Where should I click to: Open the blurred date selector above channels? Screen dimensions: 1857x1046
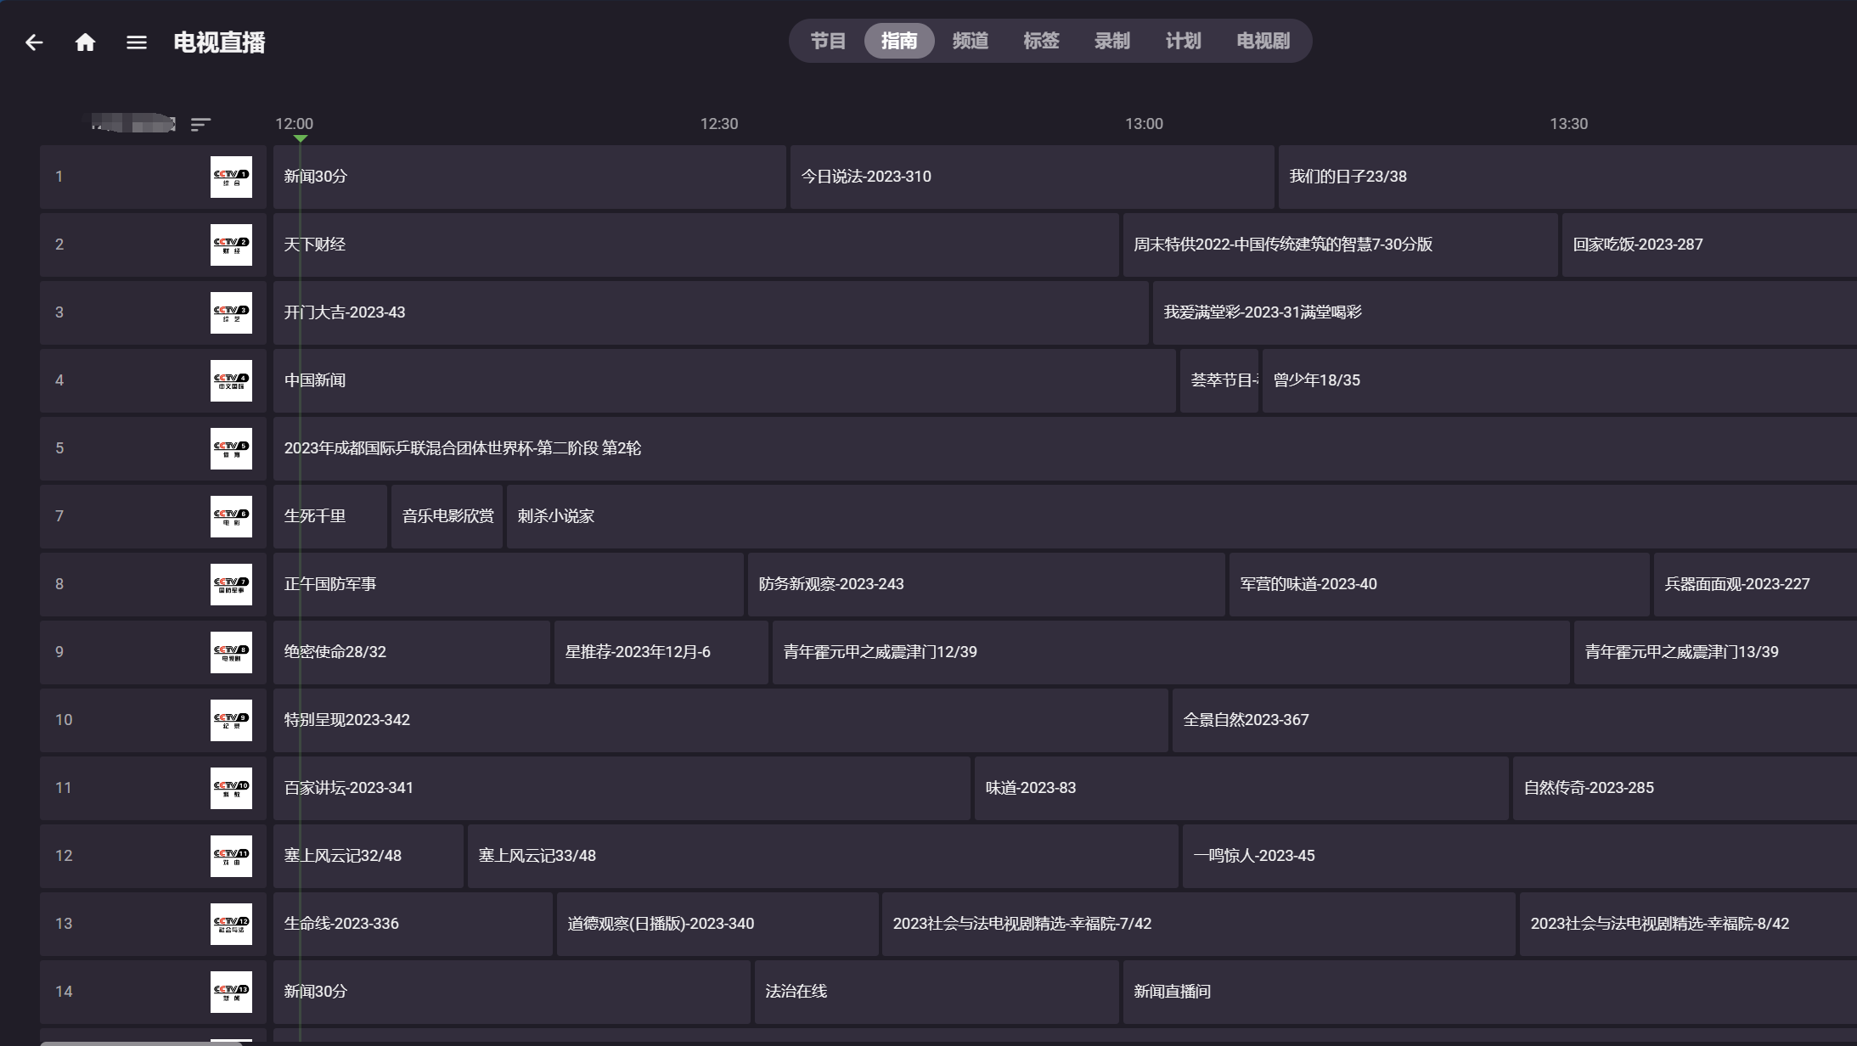tap(133, 124)
